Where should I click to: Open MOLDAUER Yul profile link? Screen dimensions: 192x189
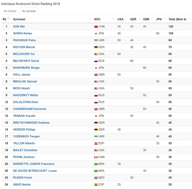pyautogui.click(x=24, y=54)
